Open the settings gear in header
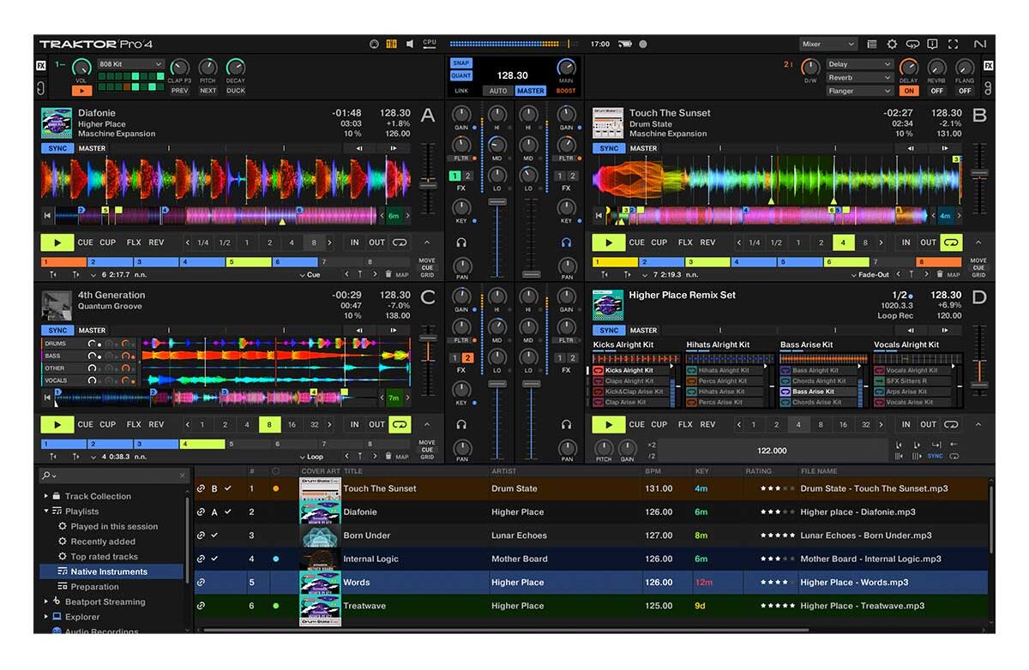 (892, 44)
